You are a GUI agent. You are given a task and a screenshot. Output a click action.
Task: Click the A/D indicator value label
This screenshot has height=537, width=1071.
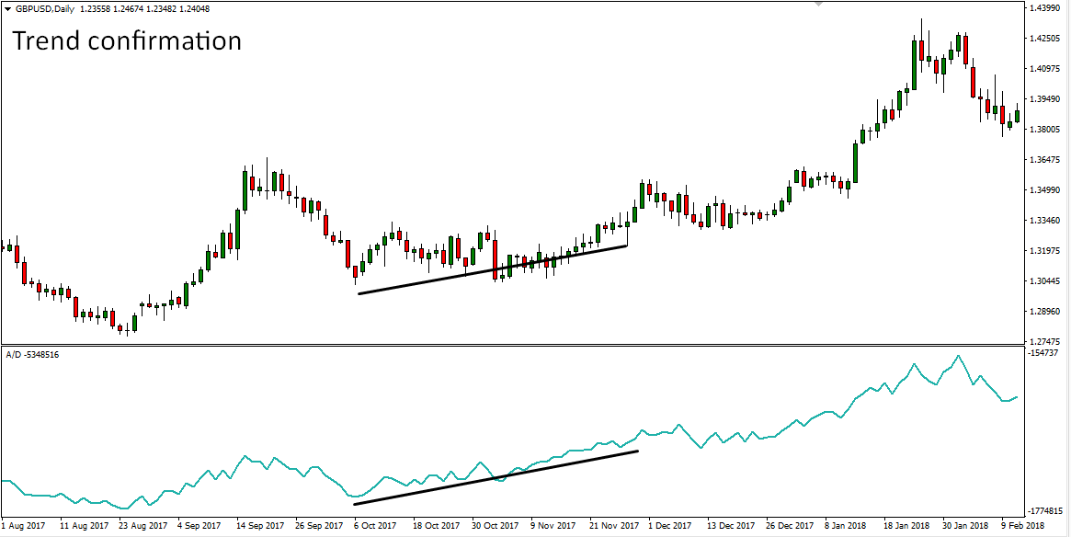click(32, 354)
